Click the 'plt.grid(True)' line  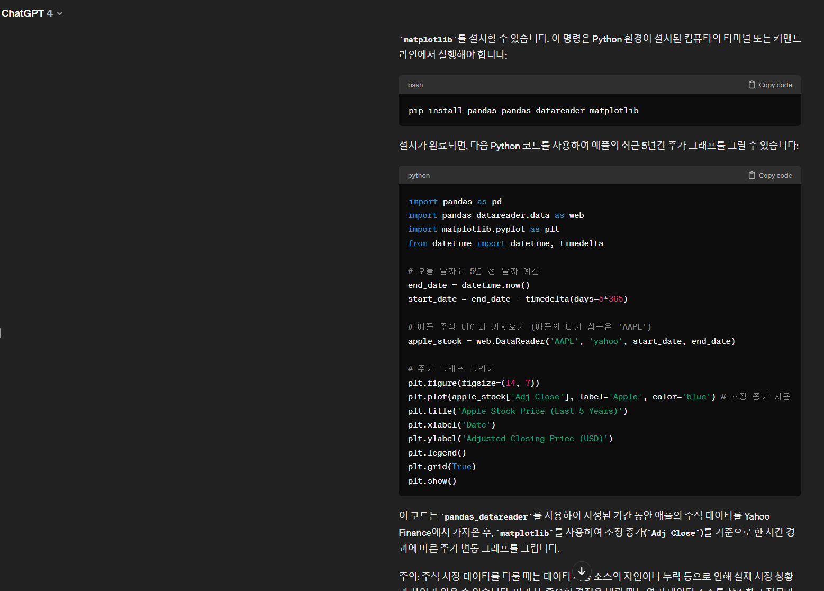coord(442,467)
